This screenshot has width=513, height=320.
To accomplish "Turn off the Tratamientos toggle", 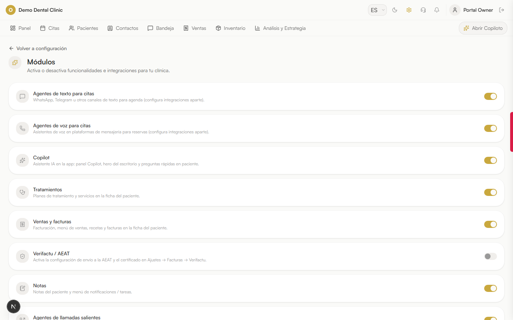I will [x=491, y=192].
